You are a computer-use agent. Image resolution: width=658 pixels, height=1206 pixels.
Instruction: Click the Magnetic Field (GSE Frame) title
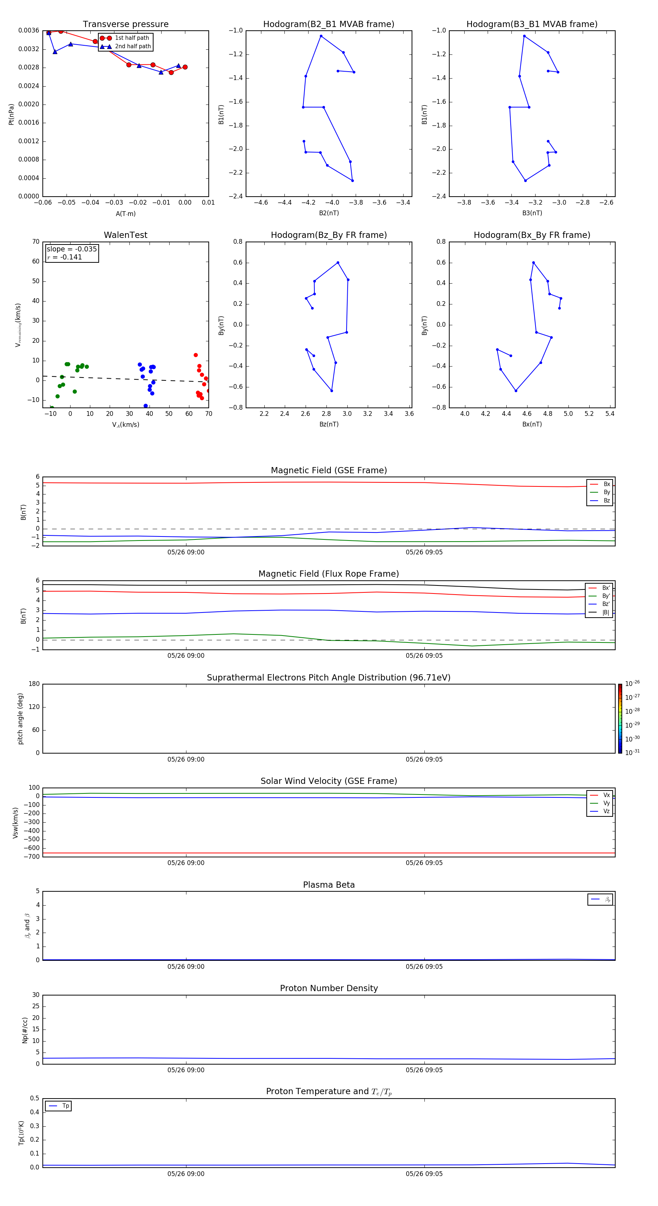click(x=329, y=470)
